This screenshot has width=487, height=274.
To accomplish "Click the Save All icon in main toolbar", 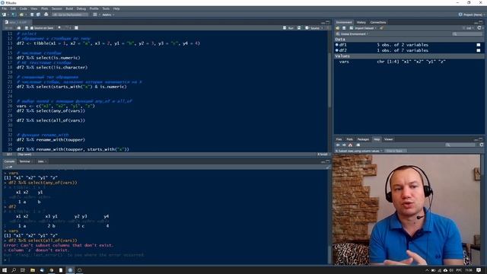I will 38,14.
